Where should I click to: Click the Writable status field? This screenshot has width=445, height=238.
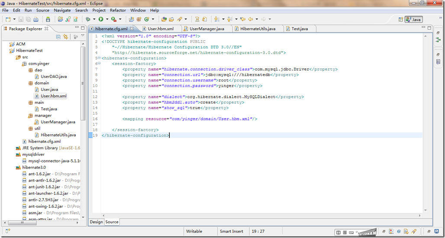[194, 231]
